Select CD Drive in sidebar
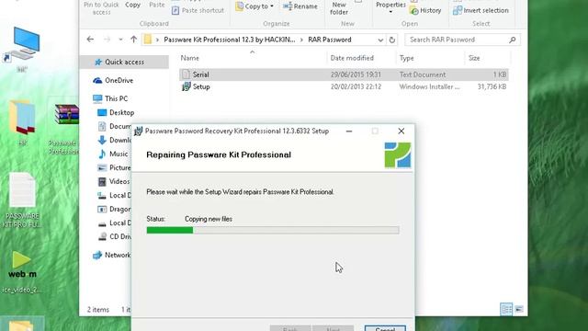588x331 pixels. tap(114, 237)
